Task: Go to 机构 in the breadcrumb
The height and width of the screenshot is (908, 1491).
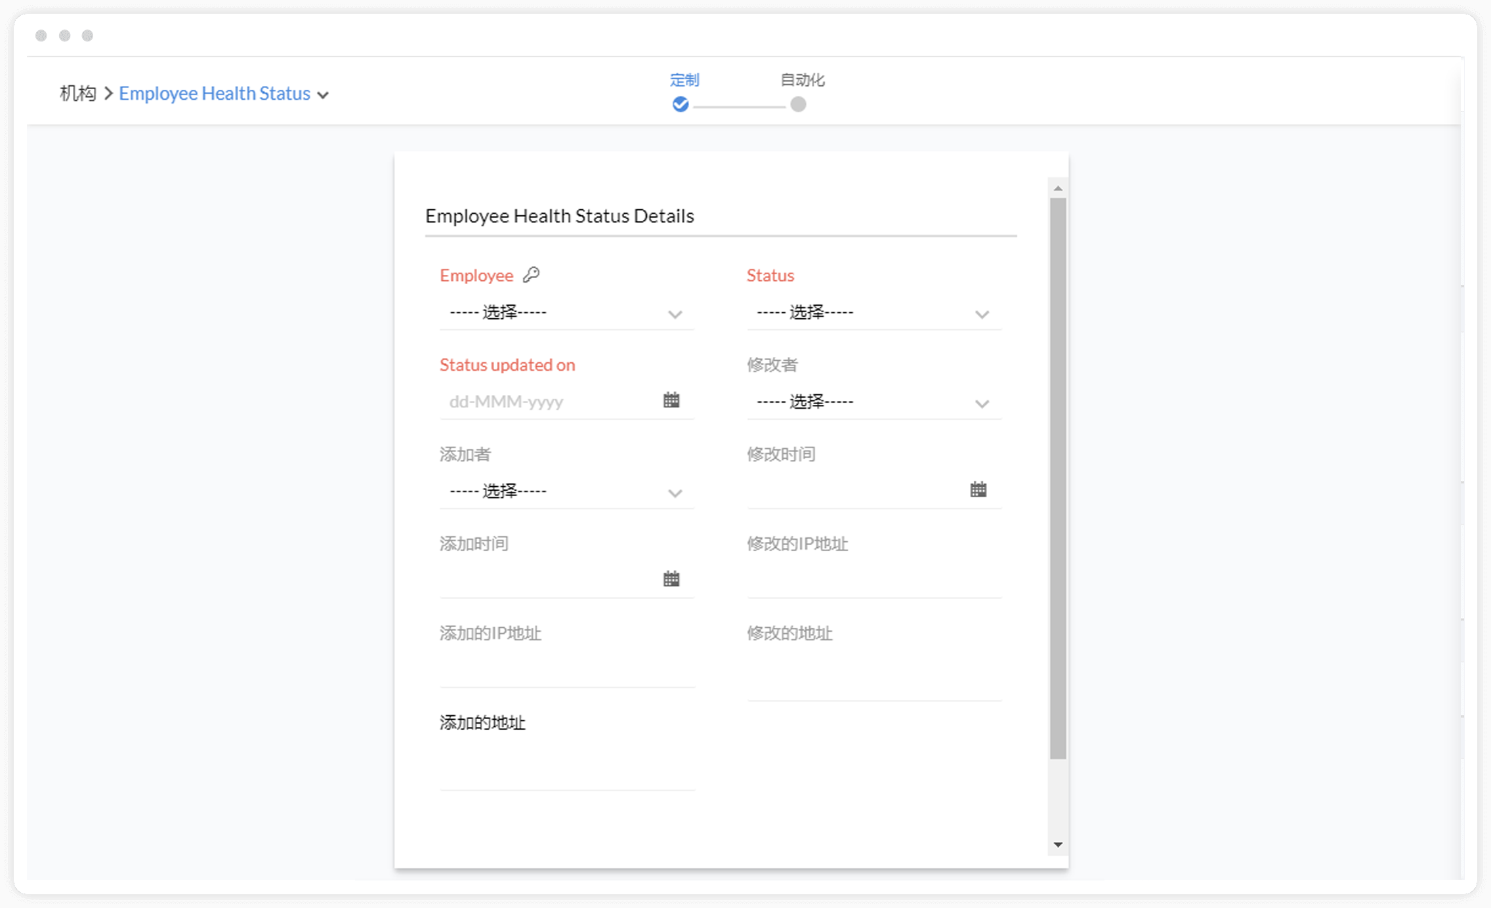Action: click(77, 94)
